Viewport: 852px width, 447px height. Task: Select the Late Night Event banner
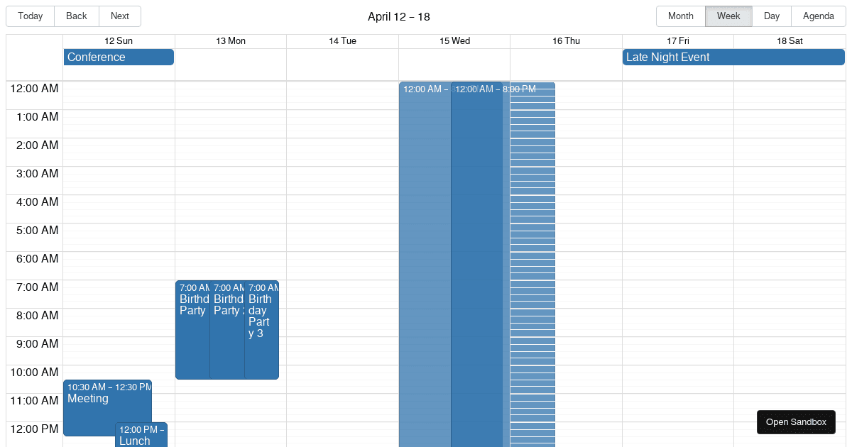[733, 57]
